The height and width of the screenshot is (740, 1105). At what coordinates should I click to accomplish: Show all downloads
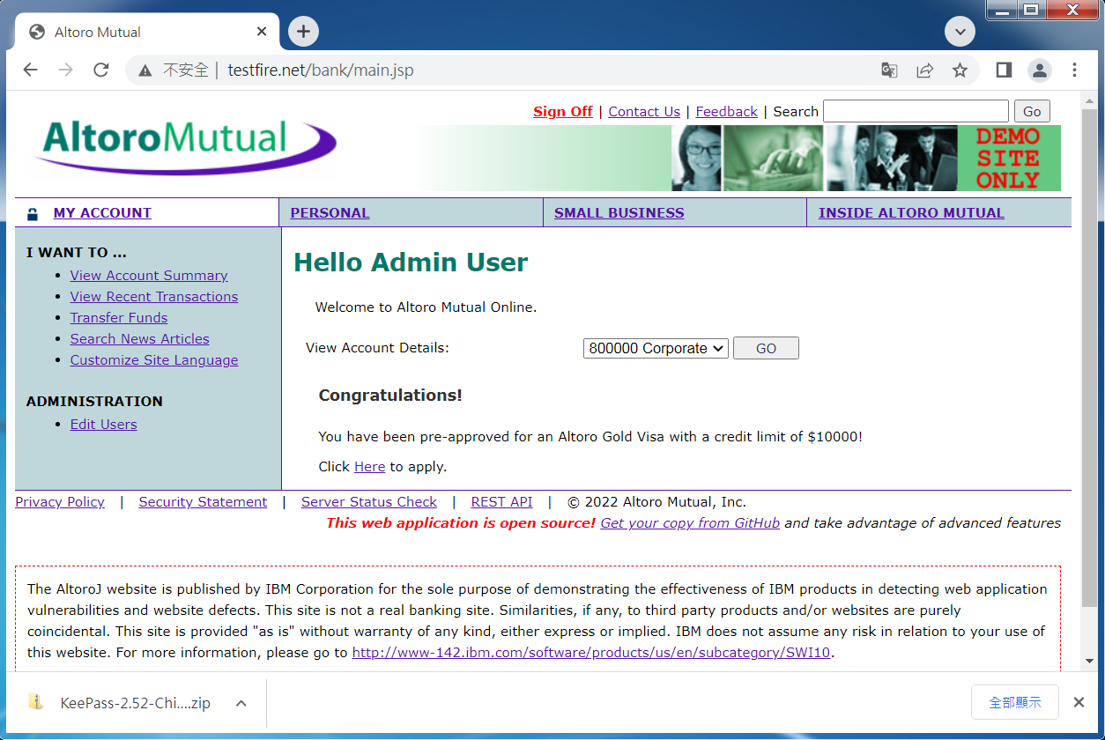point(1015,702)
